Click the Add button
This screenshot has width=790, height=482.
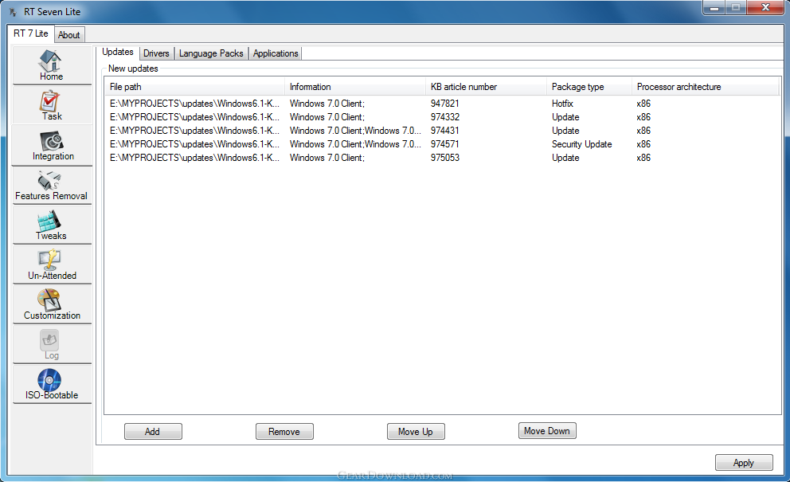tap(153, 432)
